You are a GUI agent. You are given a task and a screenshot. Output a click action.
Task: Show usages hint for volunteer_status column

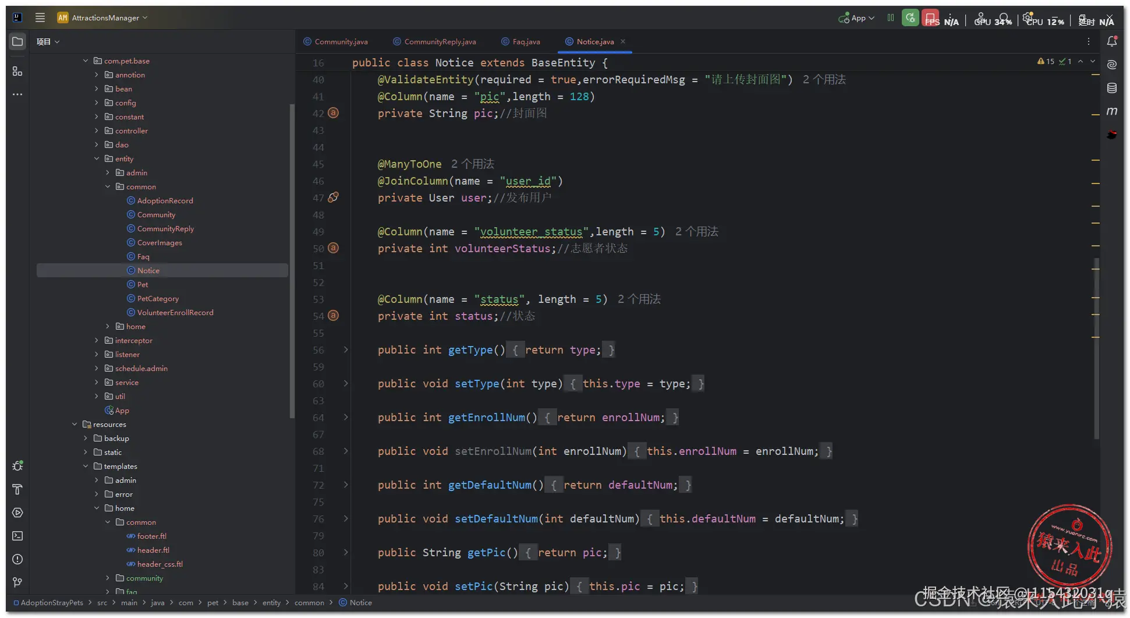[696, 232]
